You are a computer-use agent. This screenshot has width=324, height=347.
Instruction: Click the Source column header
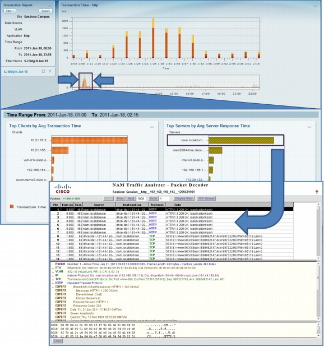pyautogui.click(x=99, y=205)
